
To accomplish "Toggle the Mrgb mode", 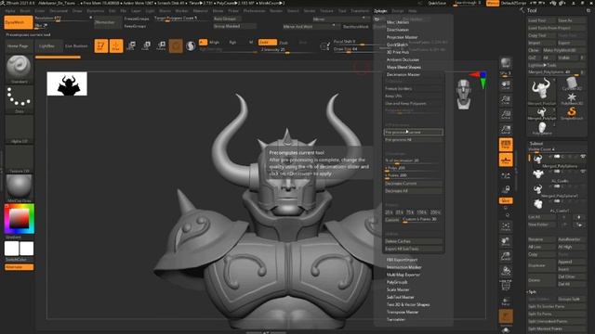I will pos(214,43).
